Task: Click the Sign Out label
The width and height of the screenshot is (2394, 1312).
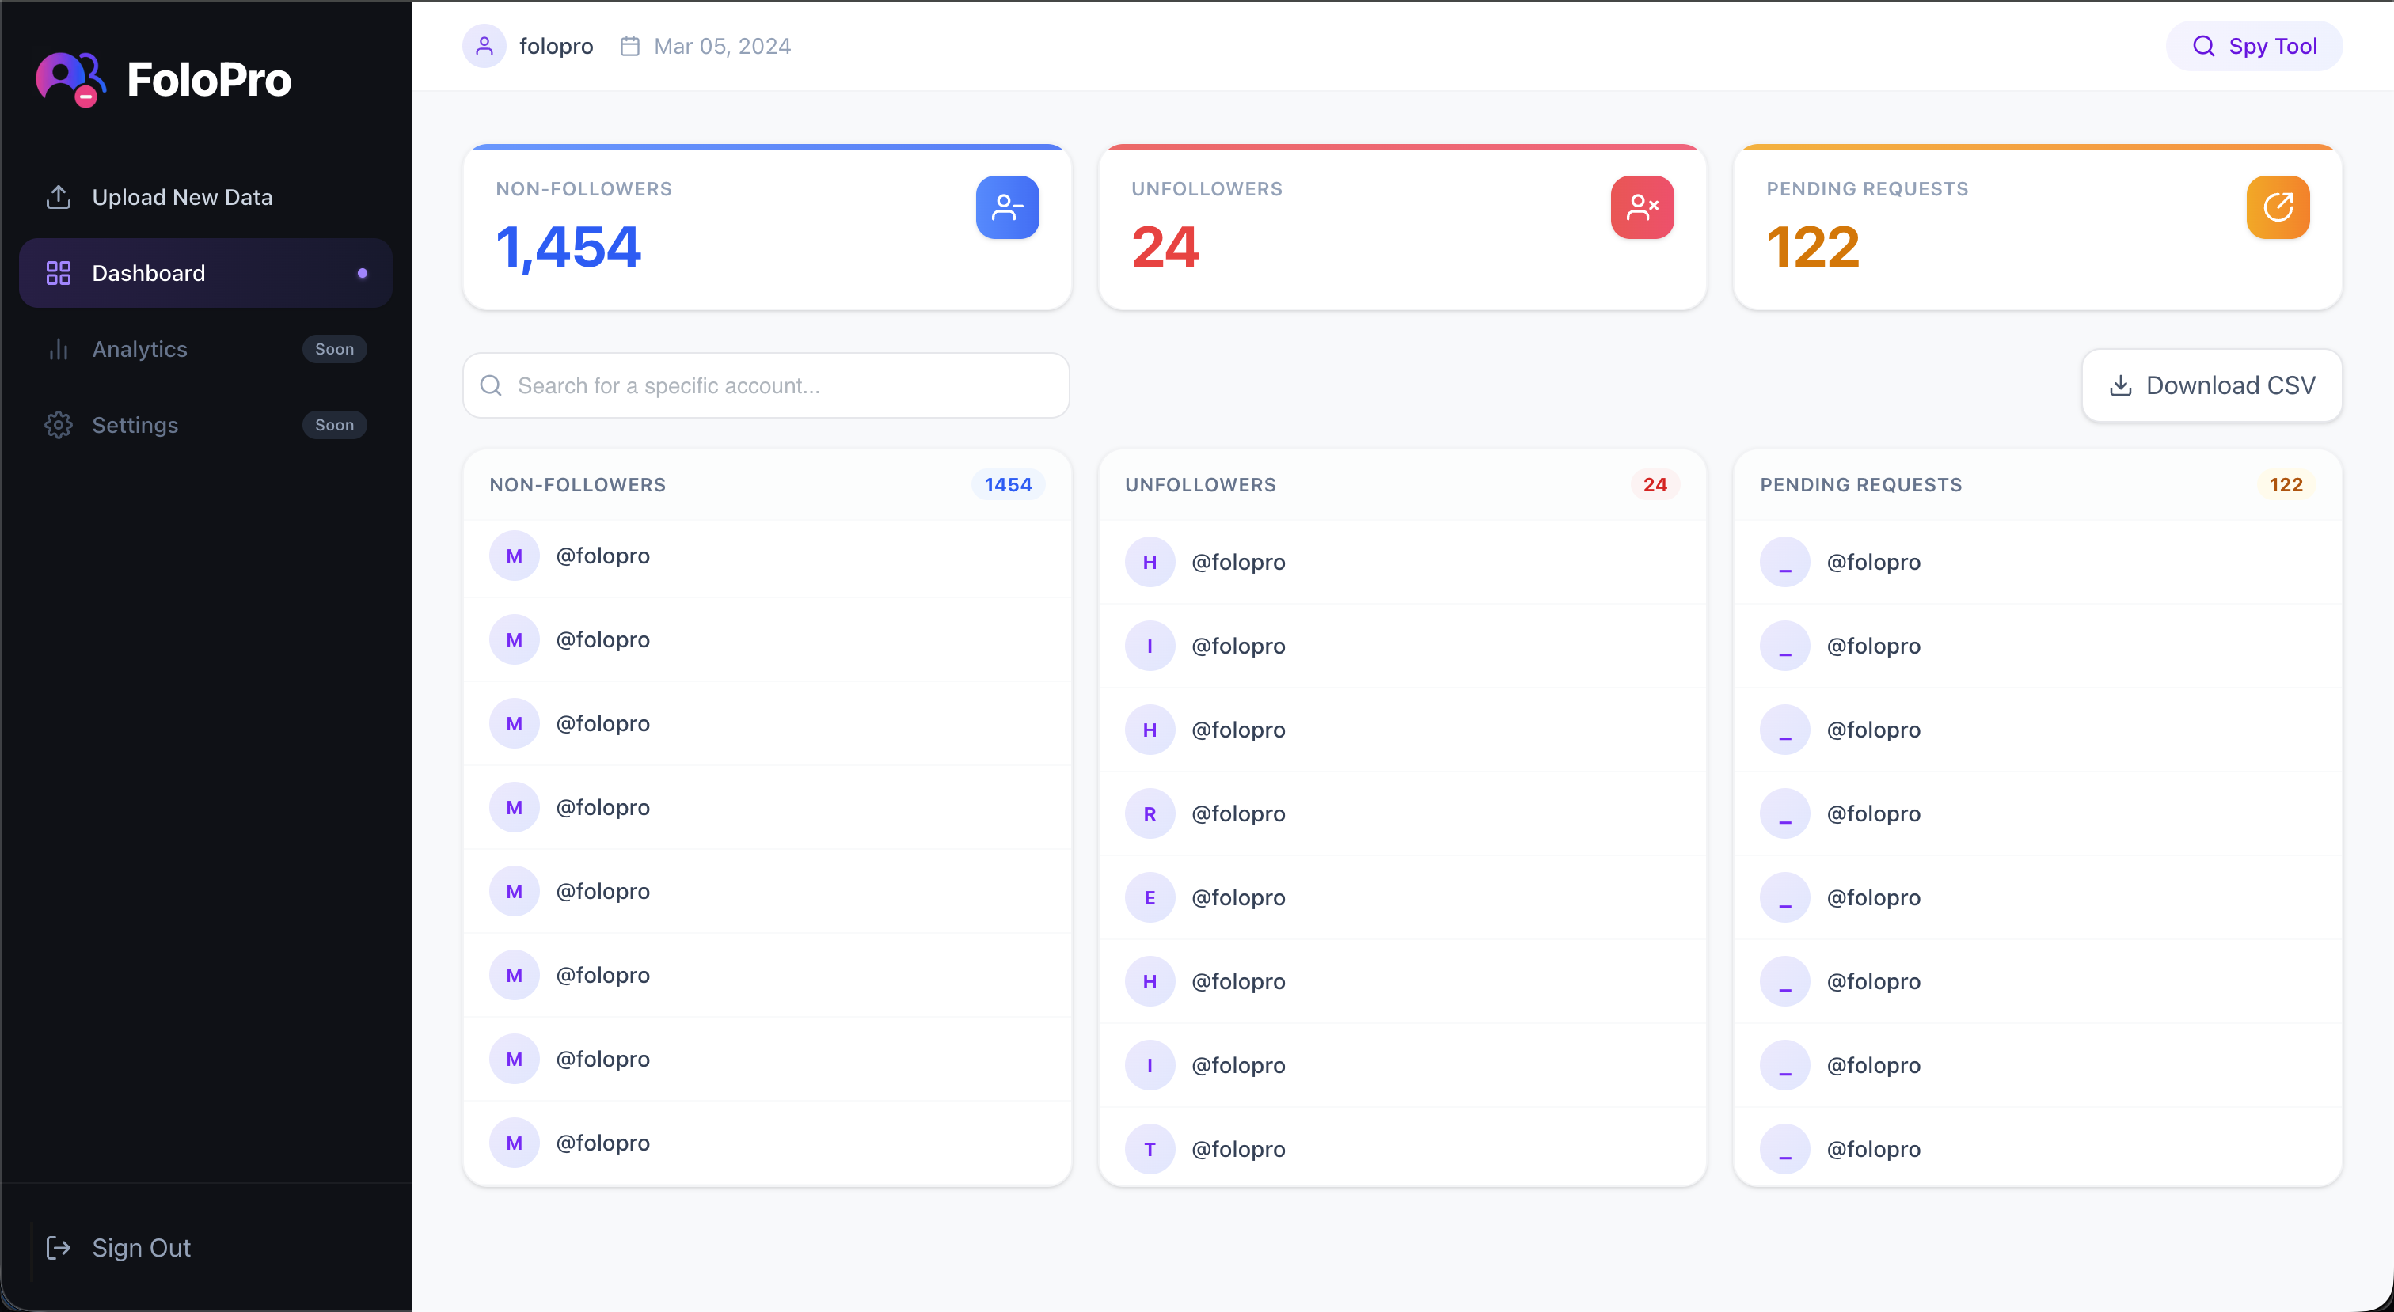Action: 141,1248
